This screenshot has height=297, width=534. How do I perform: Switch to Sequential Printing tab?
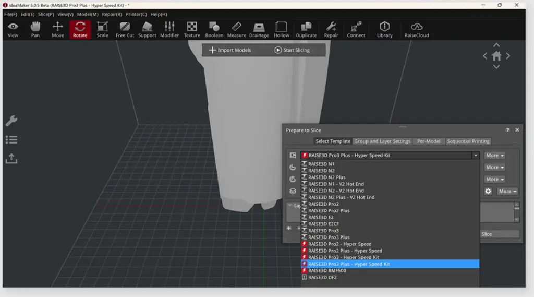pyautogui.click(x=468, y=141)
